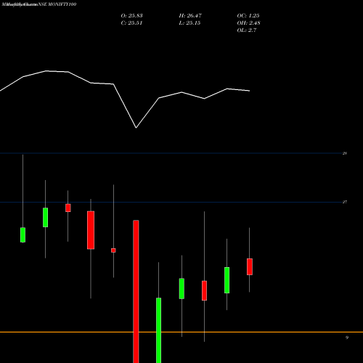Click the axis label beside orange line
Screen dimensions: 363x363
click(347, 338)
